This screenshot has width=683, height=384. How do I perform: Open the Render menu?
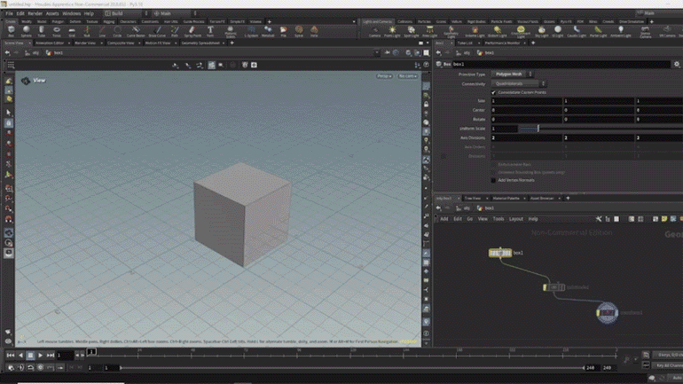[35, 13]
